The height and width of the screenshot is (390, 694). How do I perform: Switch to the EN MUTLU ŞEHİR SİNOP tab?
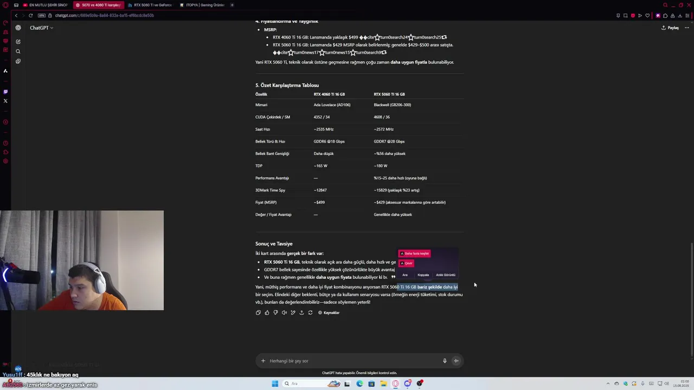point(45,5)
